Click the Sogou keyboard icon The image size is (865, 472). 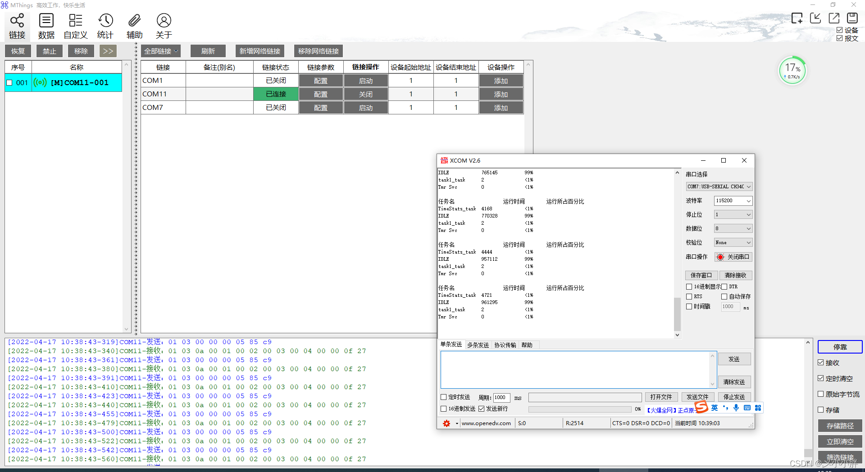[x=747, y=408]
